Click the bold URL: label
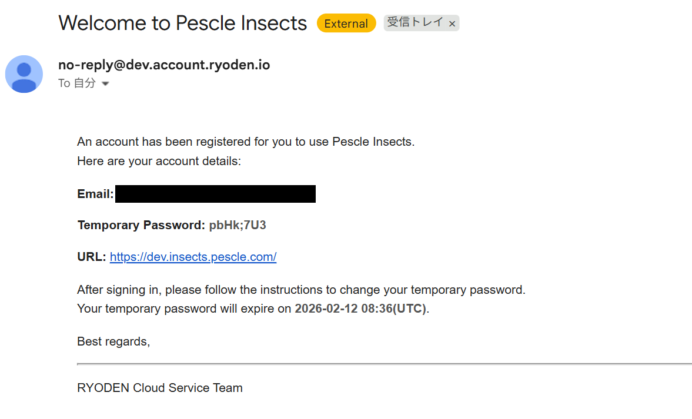 [92, 257]
